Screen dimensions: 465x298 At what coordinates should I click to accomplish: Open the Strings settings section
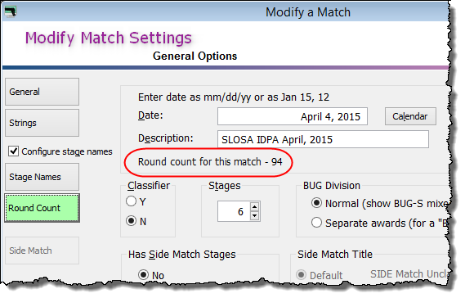click(x=42, y=123)
